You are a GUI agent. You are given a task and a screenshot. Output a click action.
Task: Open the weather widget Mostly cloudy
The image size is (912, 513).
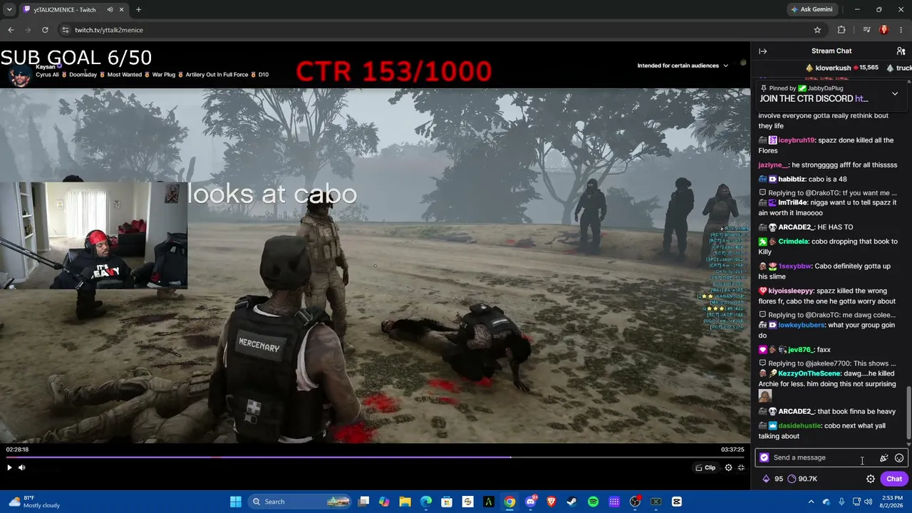click(x=36, y=502)
